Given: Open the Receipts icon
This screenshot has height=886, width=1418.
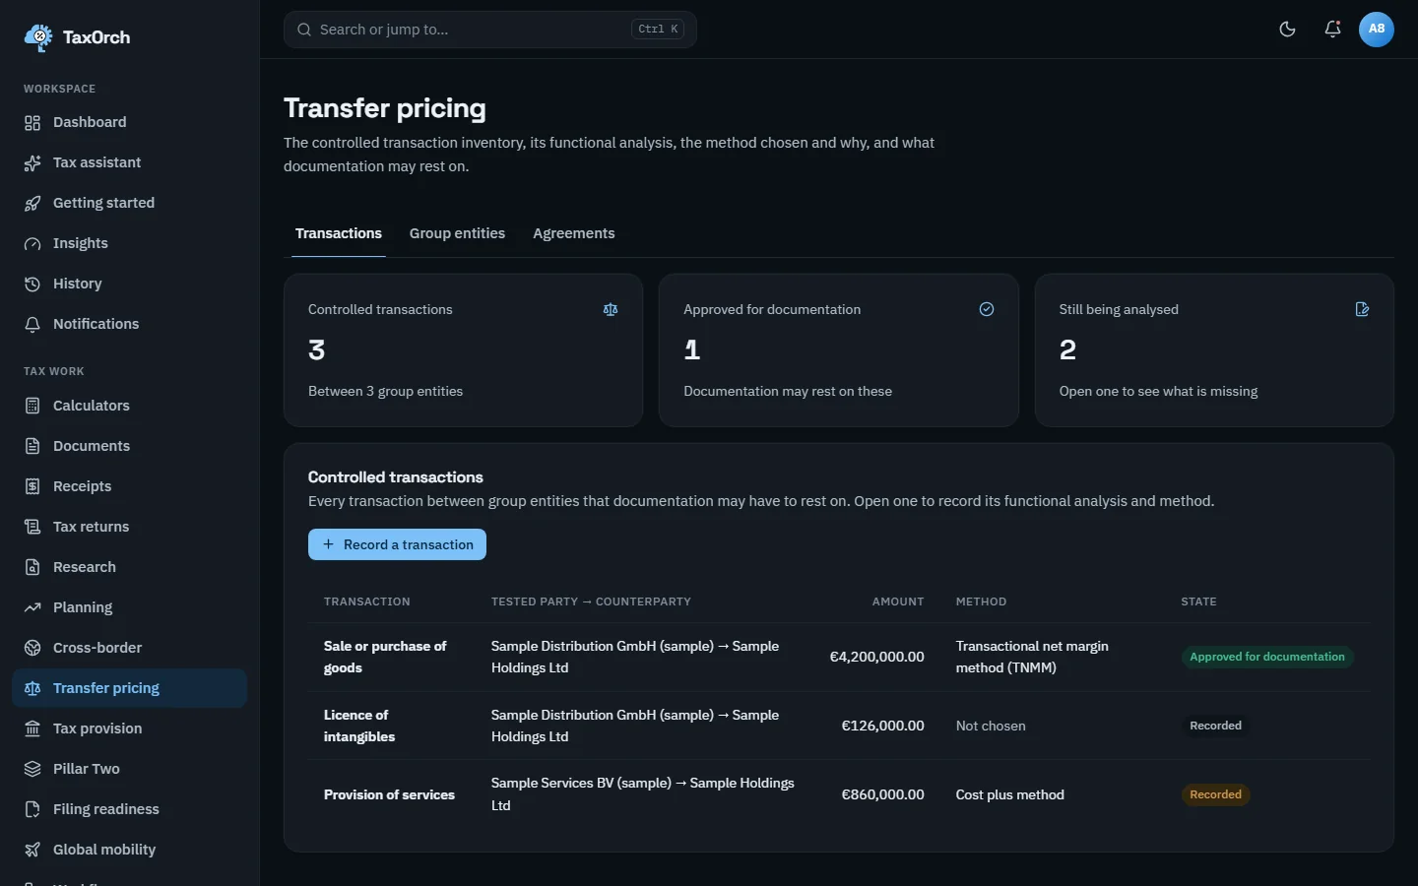Looking at the screenshot, I should click(32, 486).
